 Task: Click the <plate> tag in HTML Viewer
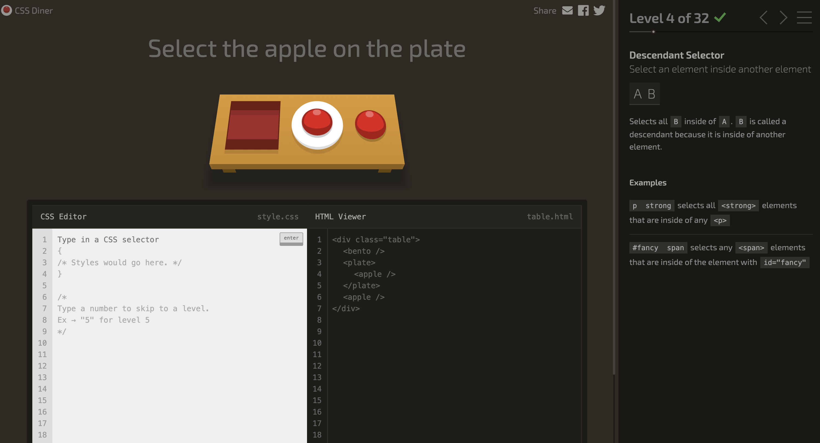(x=359, y=263)
